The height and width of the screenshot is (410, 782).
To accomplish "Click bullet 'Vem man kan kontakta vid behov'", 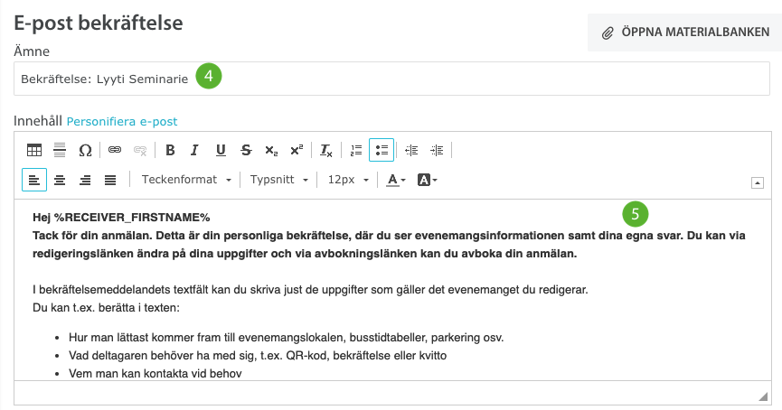I will 155,373.
